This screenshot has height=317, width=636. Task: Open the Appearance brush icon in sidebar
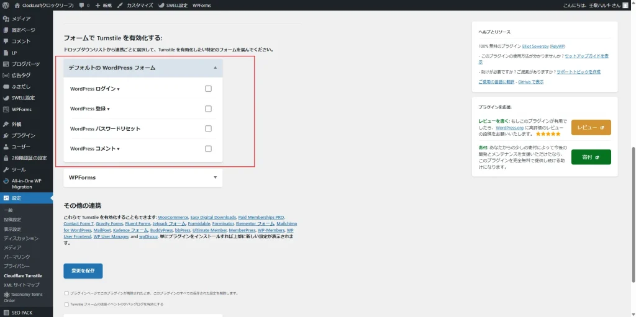(x=6, y=124)
